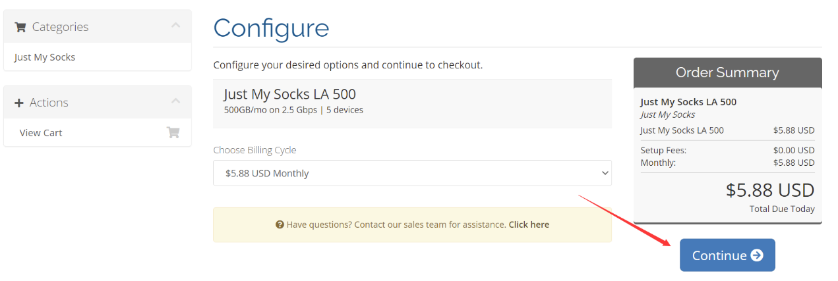Screen dimensions: 838x281
Task: Click the Just My Socks LA 500 product title
Action: coord(290,94)
